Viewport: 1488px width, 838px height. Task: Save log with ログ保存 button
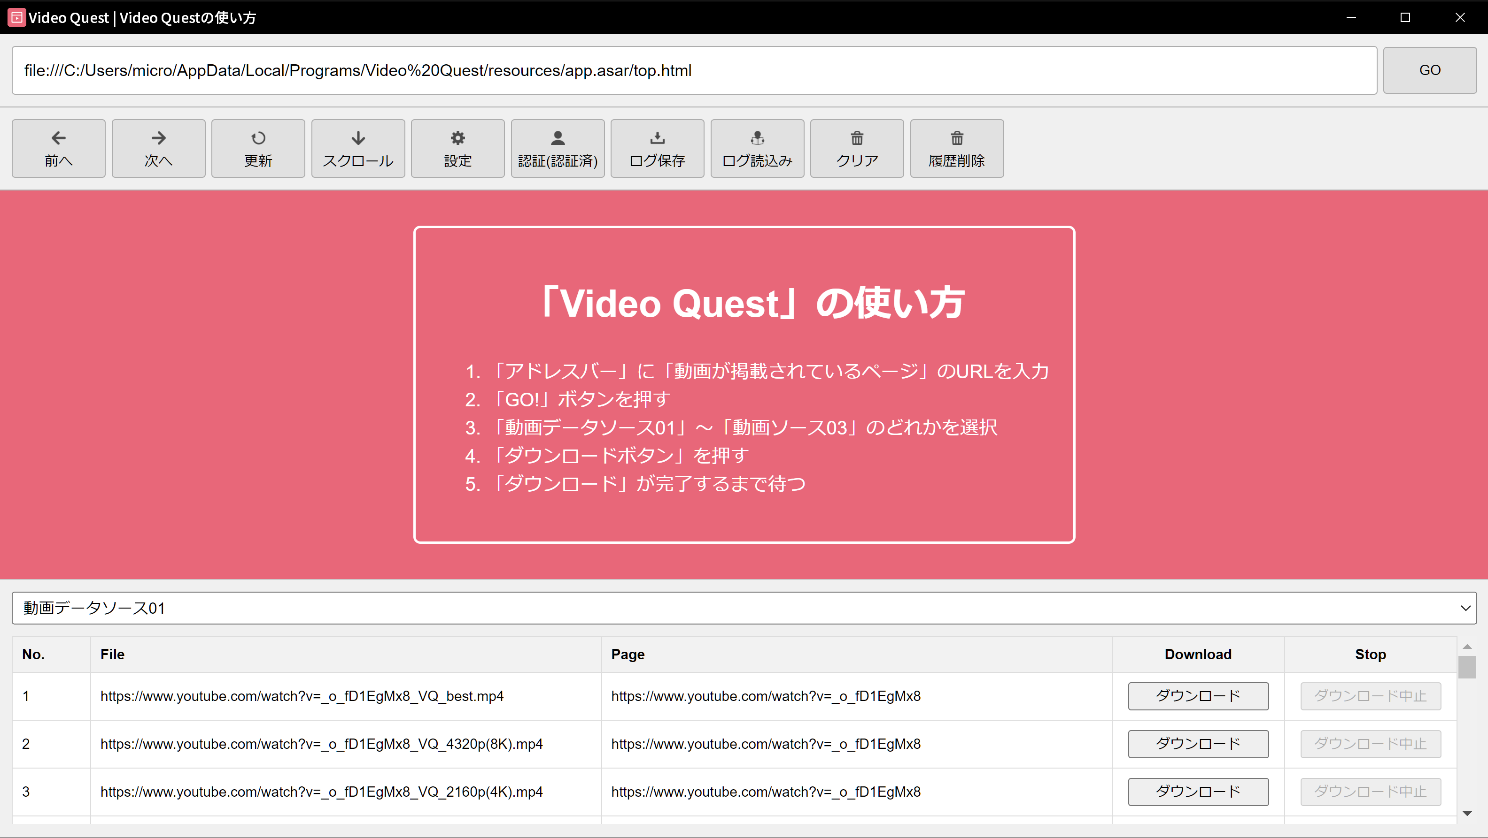tap(658, 148)
